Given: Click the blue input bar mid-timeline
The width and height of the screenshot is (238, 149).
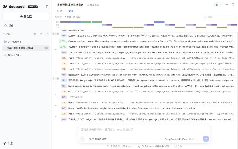Looking at the screenshot, I should pyautogui.click(x=159, y=22).
